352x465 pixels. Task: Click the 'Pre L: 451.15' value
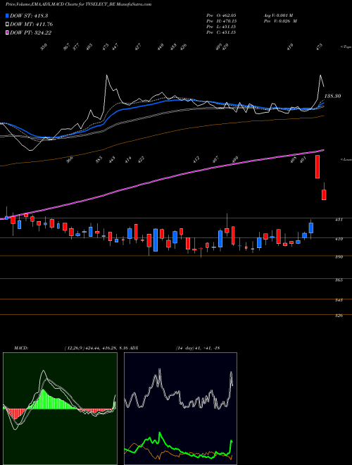click(221, 27)
